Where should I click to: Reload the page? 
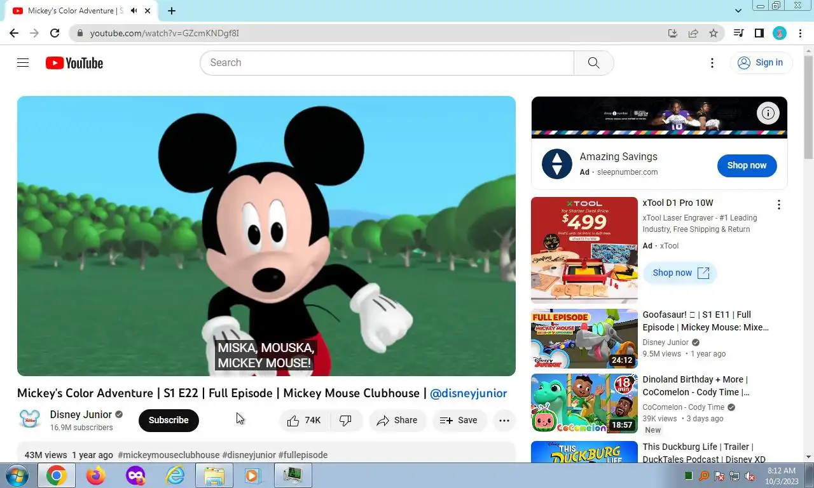pyautogui.click(x=55, y=33)
